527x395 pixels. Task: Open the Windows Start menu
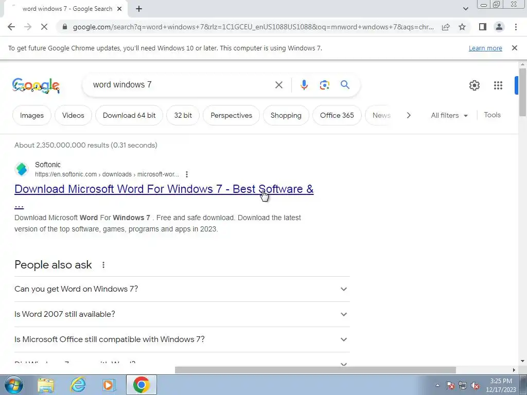point(14,385)
